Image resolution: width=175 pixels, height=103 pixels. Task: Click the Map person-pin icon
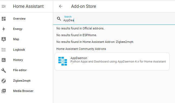tap(4, 39)
